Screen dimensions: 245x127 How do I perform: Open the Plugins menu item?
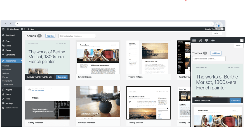pyautogui.click(x=9, y=90)
